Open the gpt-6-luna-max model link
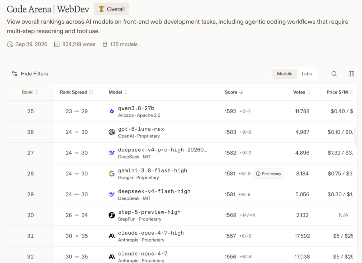 click(x=141, y=129)
